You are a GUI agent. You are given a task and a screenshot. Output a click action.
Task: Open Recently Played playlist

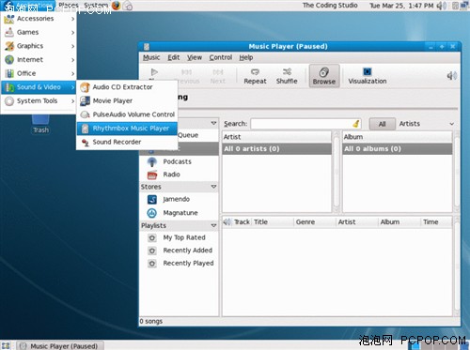coord(188,264)
